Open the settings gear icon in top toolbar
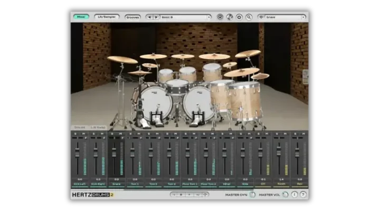 click(x=239, y=17)
